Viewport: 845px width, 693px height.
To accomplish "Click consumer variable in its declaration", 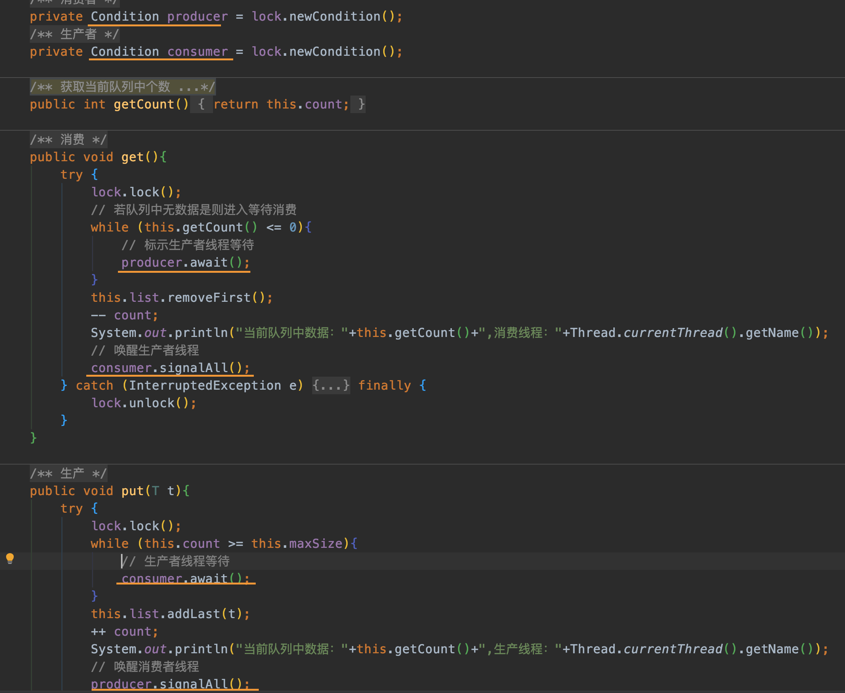I will [x=197, y=52].
